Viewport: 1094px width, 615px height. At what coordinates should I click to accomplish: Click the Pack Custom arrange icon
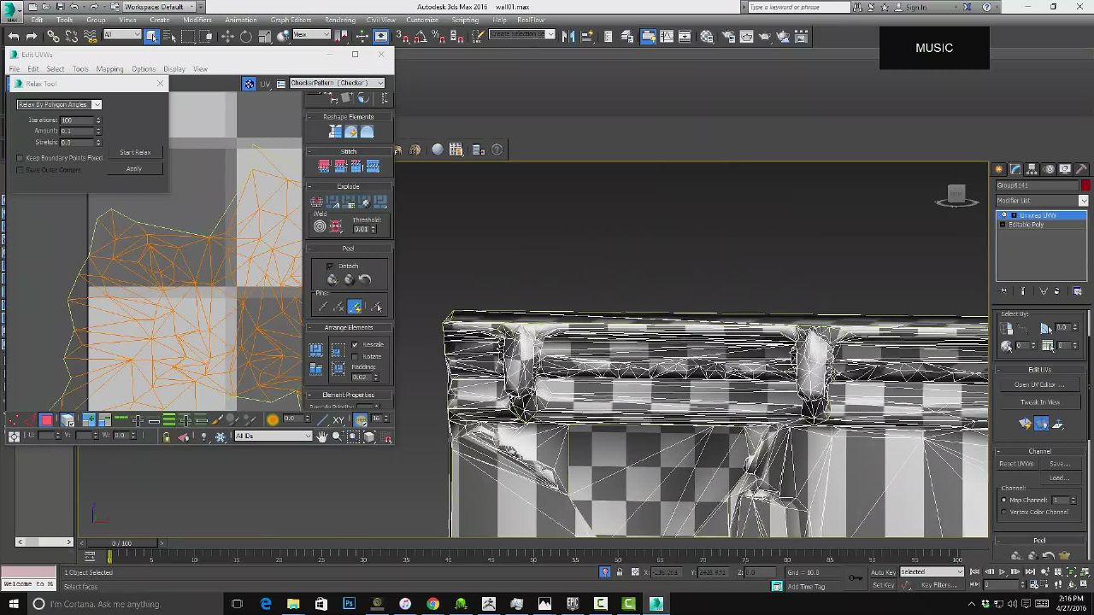[316, 350]
